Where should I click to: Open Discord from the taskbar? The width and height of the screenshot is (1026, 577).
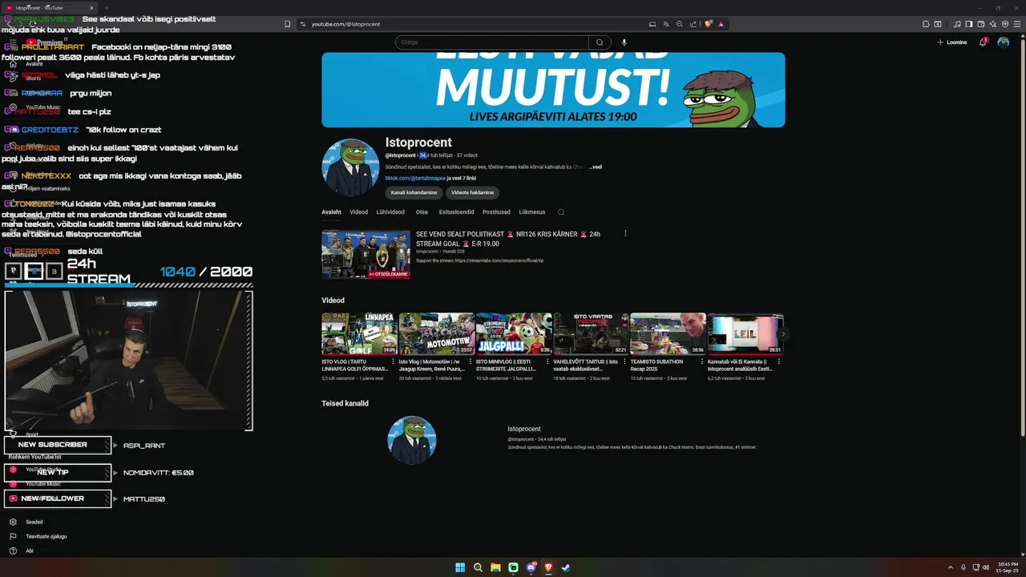531,567
